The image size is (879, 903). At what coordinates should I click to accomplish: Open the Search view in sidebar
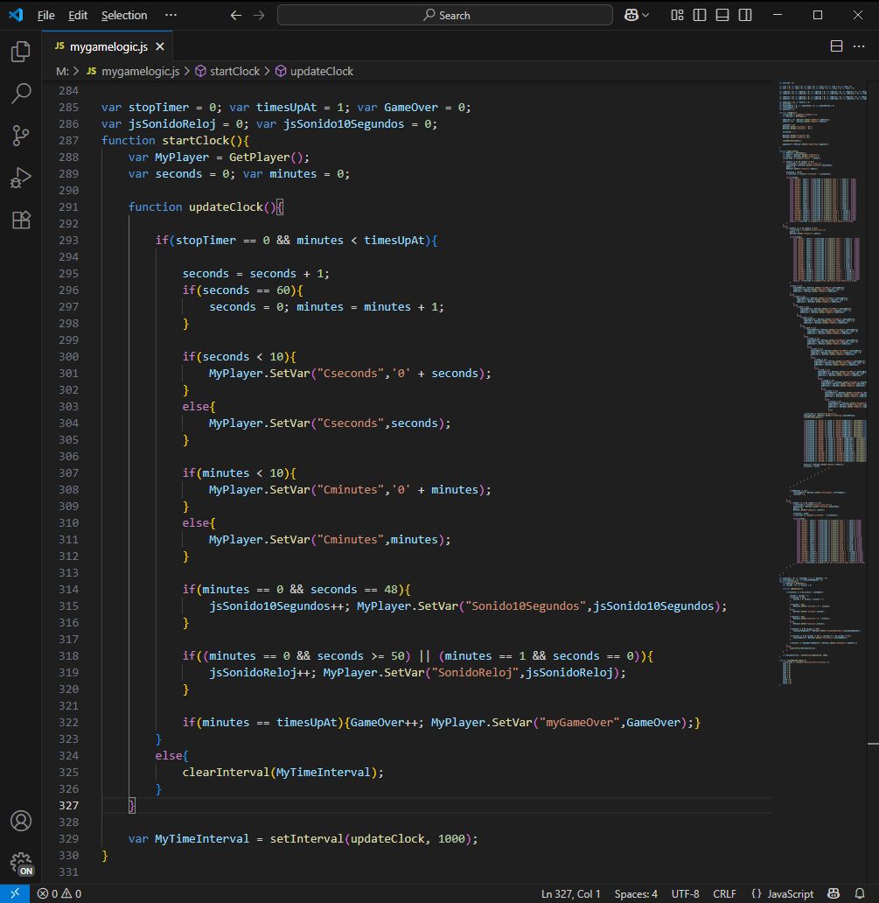tap(21, 94)
